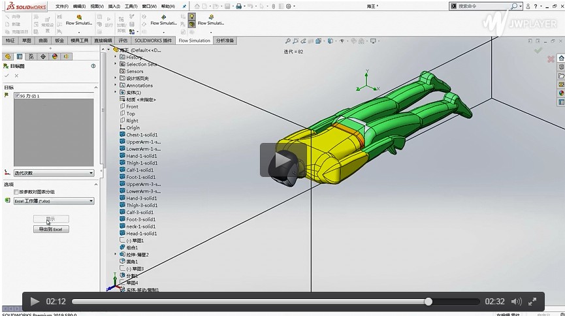Expand the History tree node
The image size is (565, 316).
(x=116, y=57)
